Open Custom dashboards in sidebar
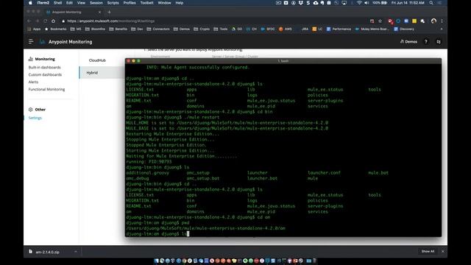471x265 pixels. click(45, 74)
